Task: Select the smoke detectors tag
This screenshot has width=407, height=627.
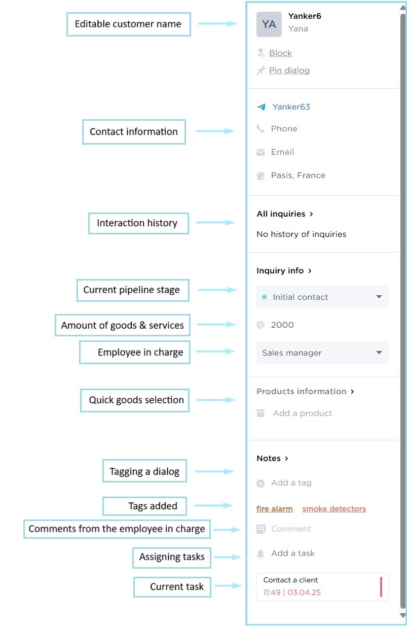Action: [x=334, y=509]
